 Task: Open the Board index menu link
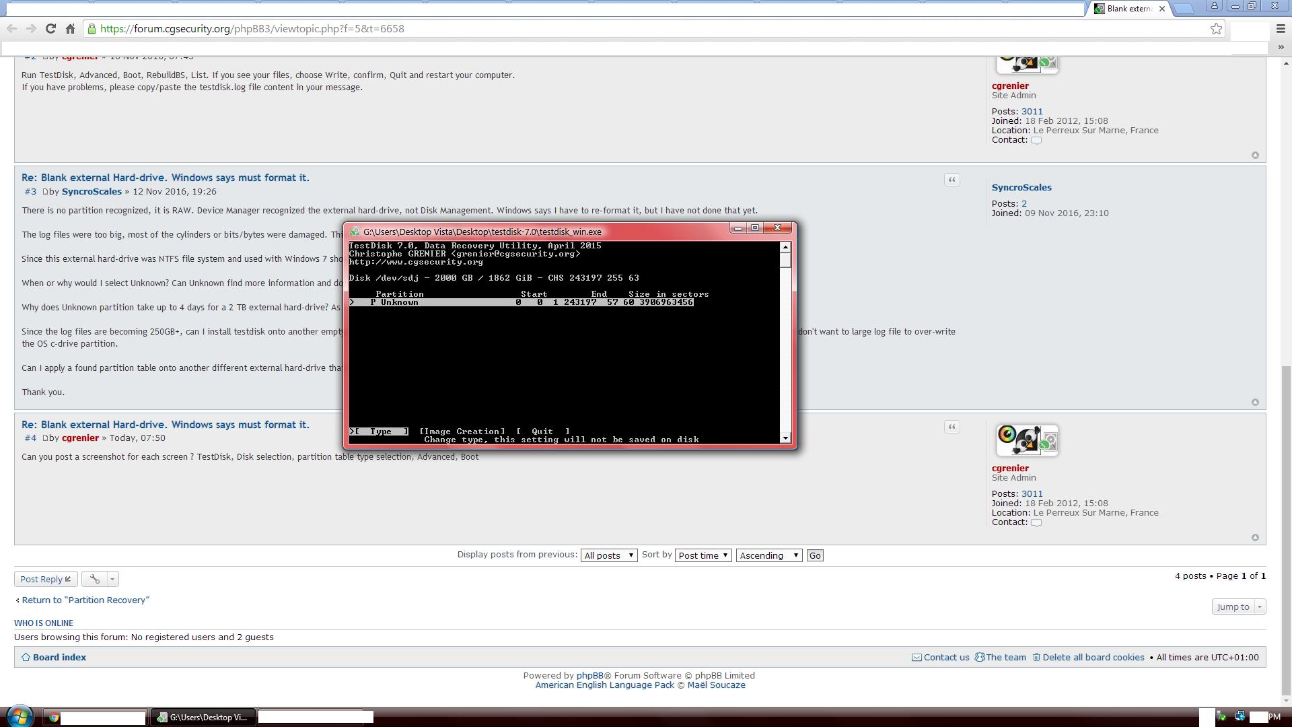(x=59, y=657)
